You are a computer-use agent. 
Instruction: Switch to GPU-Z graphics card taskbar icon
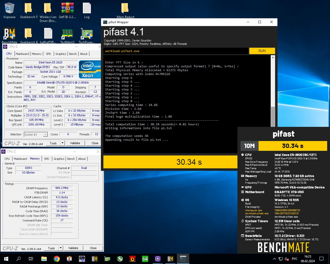click(x=107, y=259)
